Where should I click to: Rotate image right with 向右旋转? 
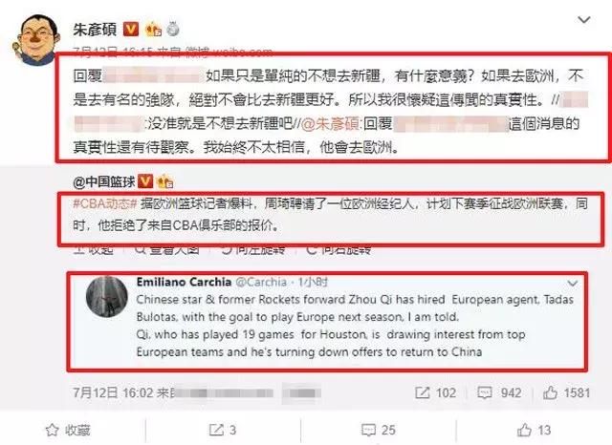click(x=338, y=249)
